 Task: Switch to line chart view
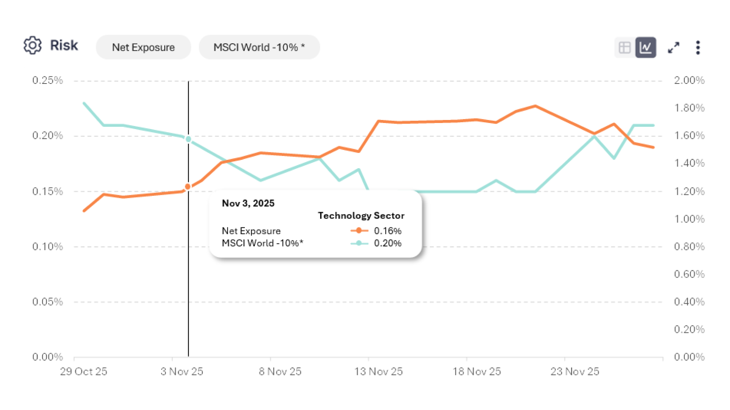point(646,47)
